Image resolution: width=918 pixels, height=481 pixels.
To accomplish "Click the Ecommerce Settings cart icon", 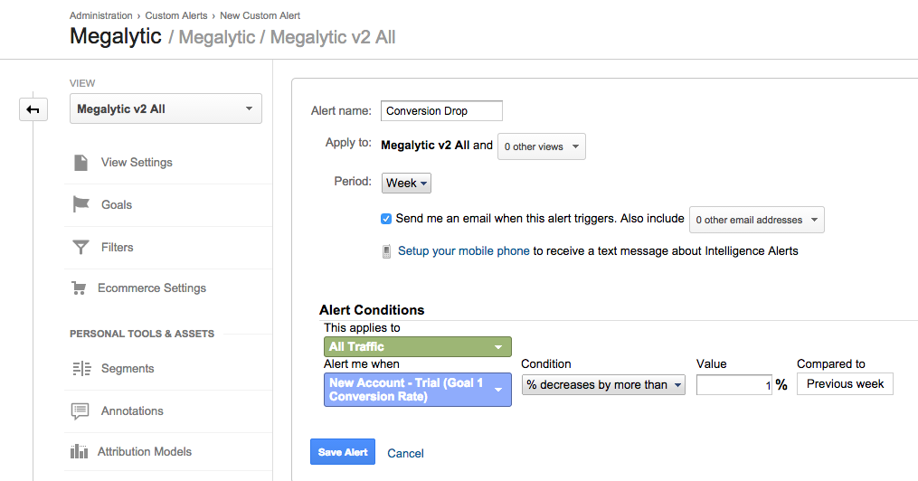I will tap(80, 288).
